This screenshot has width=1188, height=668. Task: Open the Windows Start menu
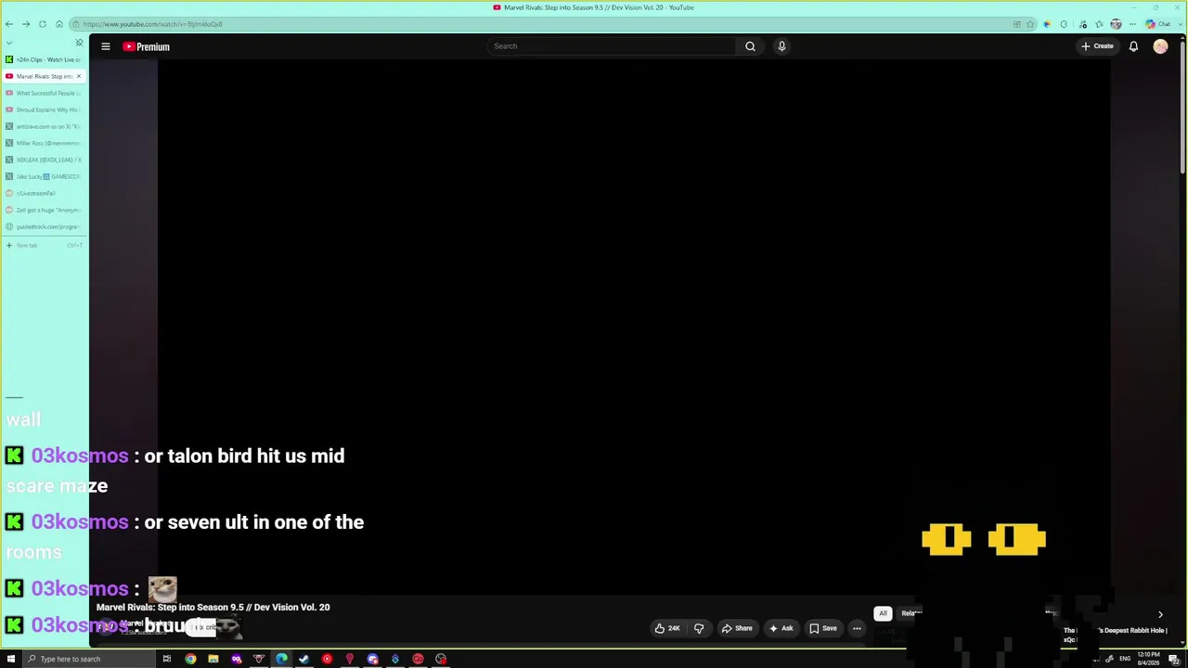coord(11,659)
